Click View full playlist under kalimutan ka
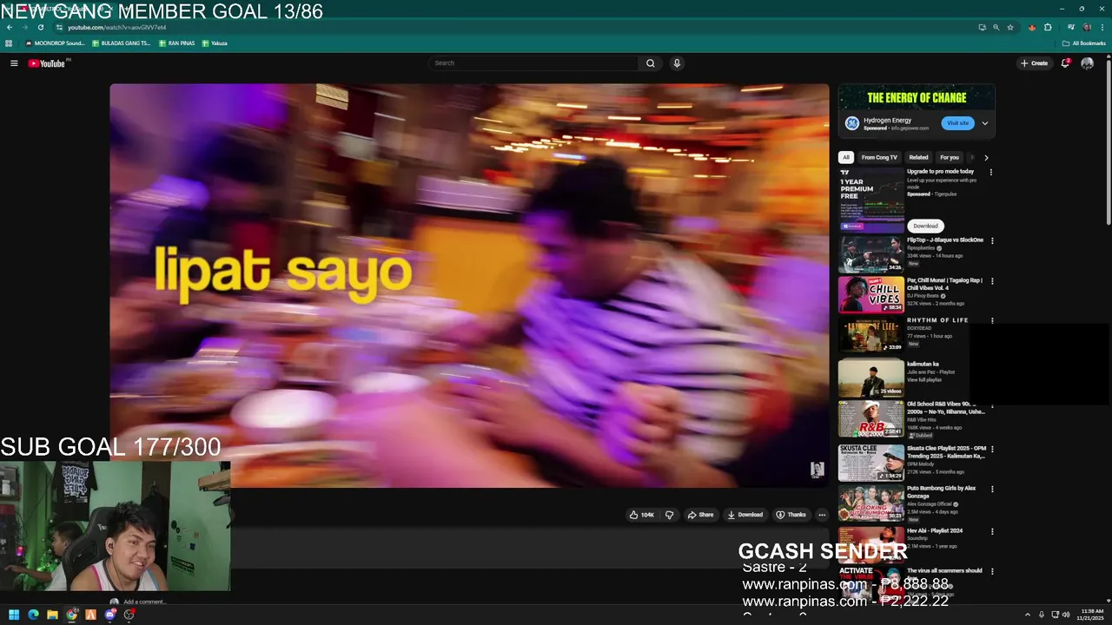 [924, 379]
